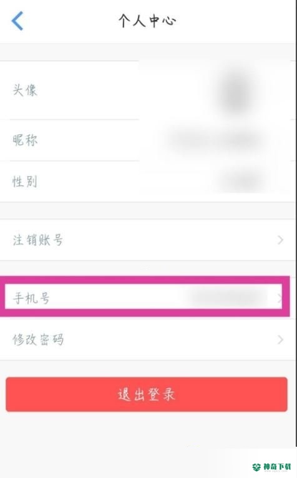The height and width of the screenshot is (478, 297).
Task: Expand chevron next to 注销账号
Action: [x=280, y=240]
